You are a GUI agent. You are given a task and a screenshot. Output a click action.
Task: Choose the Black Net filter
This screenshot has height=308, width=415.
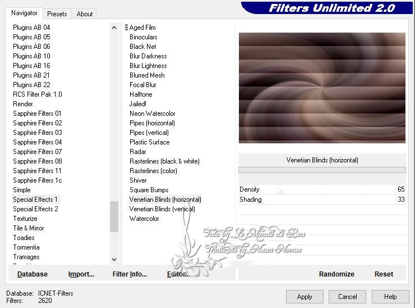click(x=142, y=47)
